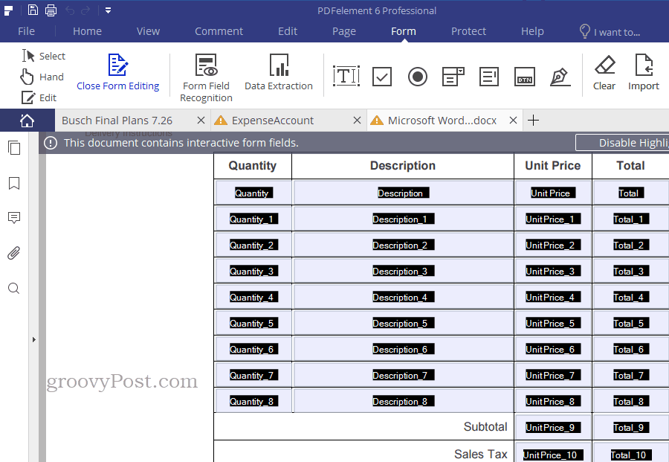
Task: Select the Text Field tool icon
Action: point(346,77)
